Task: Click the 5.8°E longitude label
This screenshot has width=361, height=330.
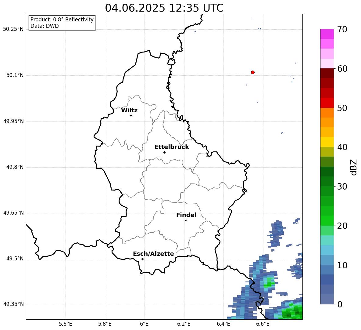Action: point(105,324)
